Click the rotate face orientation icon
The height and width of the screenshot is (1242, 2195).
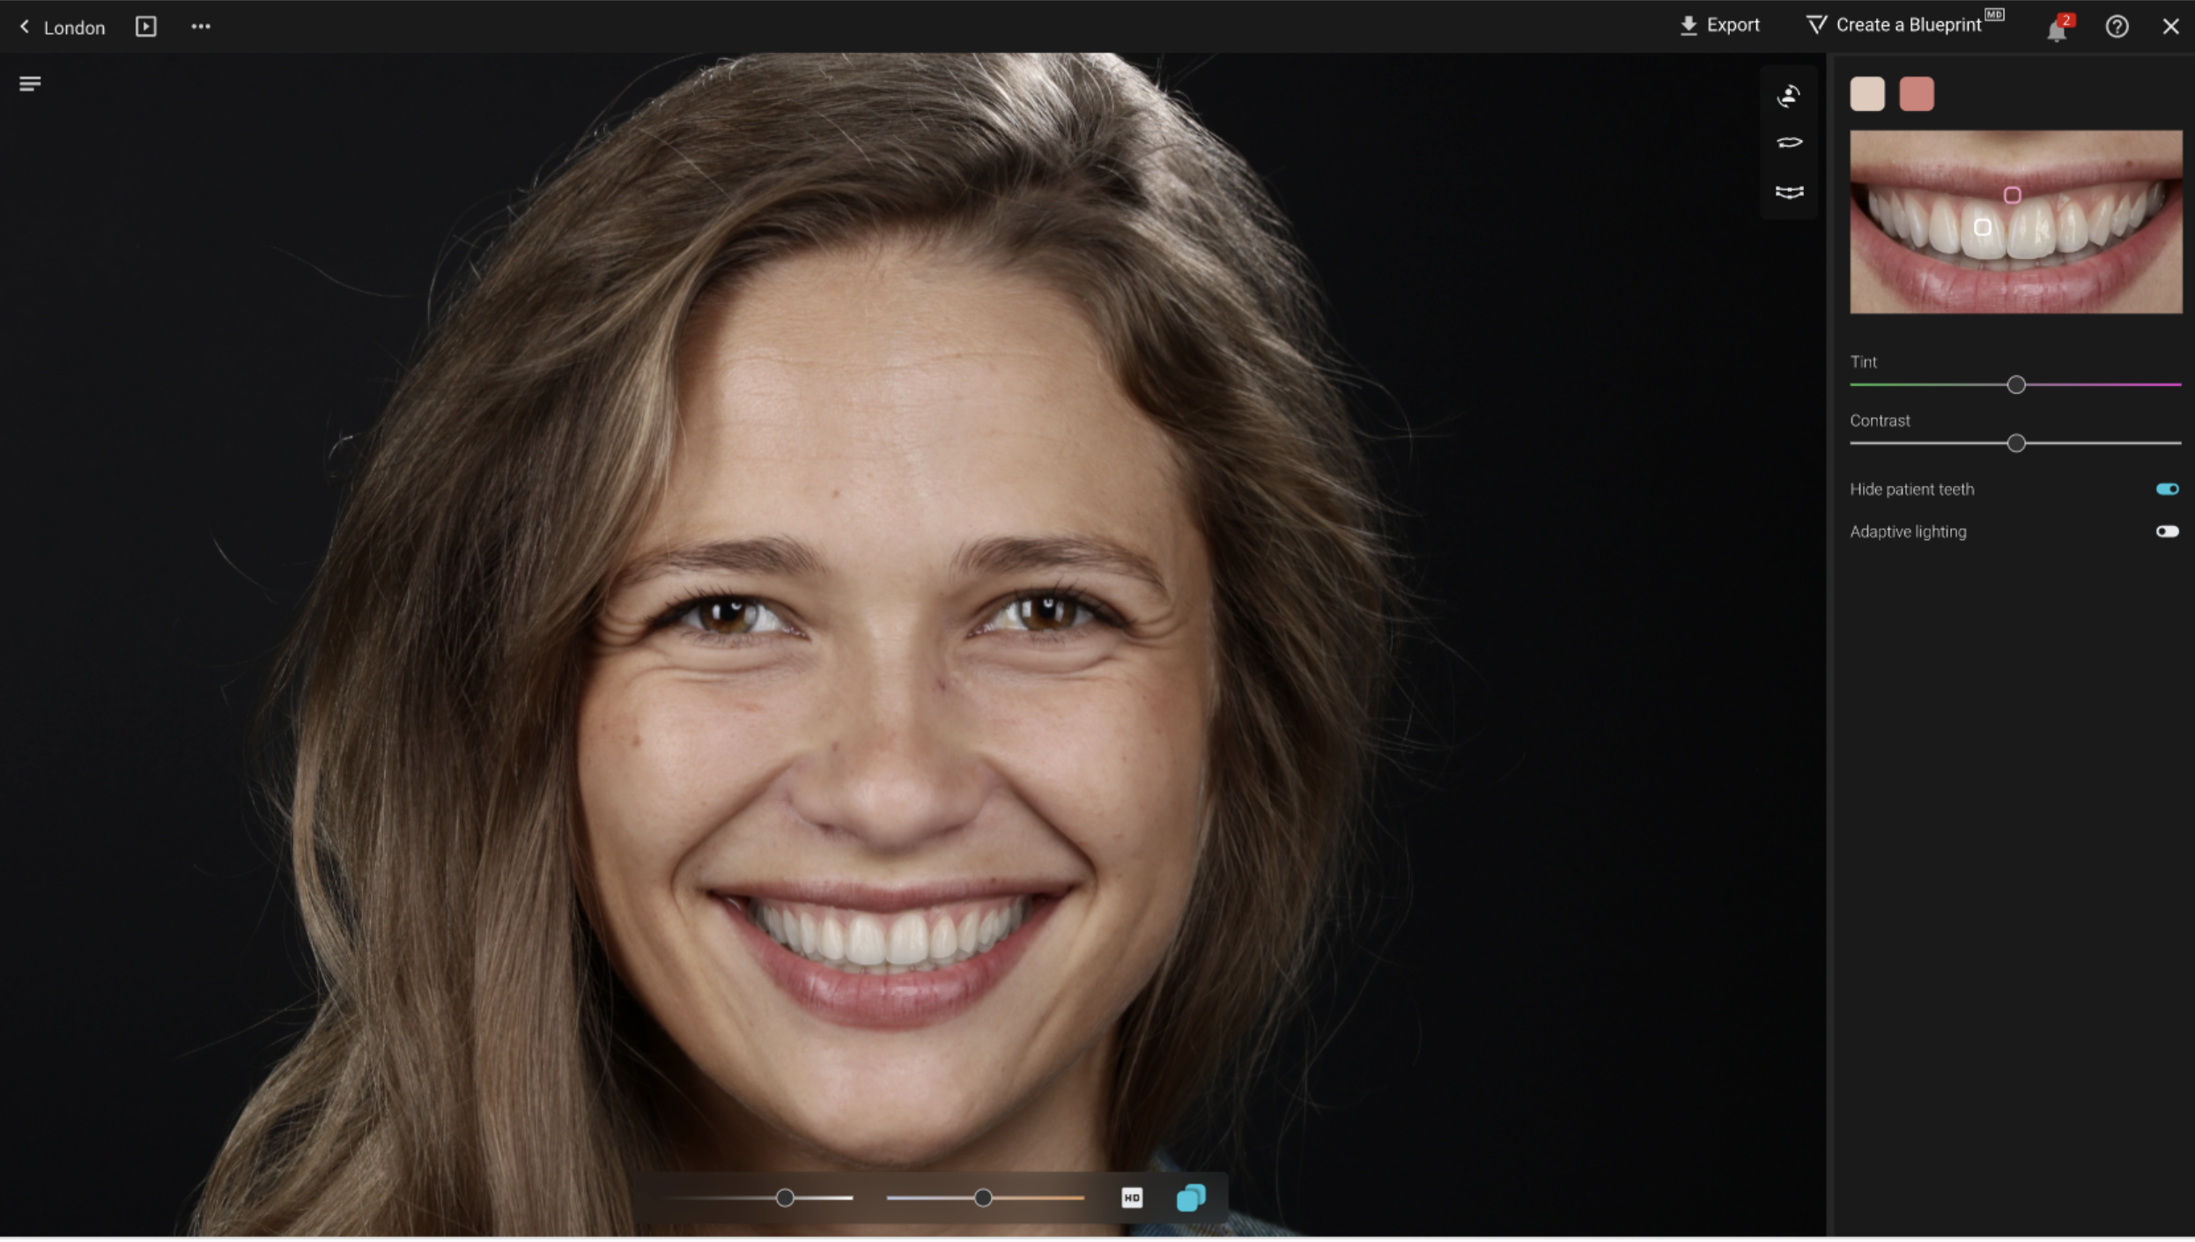click(x=1788, y=95)
